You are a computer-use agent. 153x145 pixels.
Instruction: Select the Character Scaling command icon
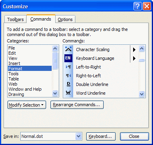(68, 49)
